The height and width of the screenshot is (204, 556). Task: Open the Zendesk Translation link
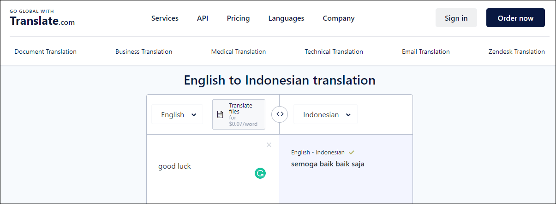[x=516, y=51]
